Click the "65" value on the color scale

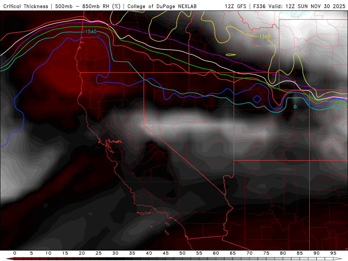coord(233,253)
